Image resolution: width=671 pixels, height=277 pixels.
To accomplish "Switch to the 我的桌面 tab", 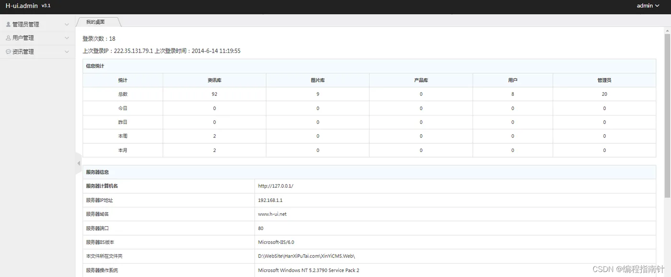I will tap(95, 22).
